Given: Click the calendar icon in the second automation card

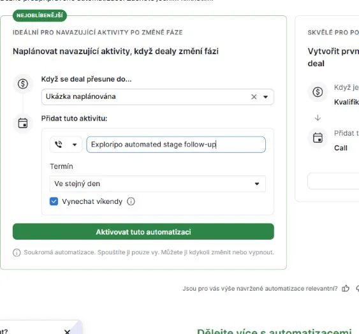Looking at the screenshot, I should tap(318, 138).
